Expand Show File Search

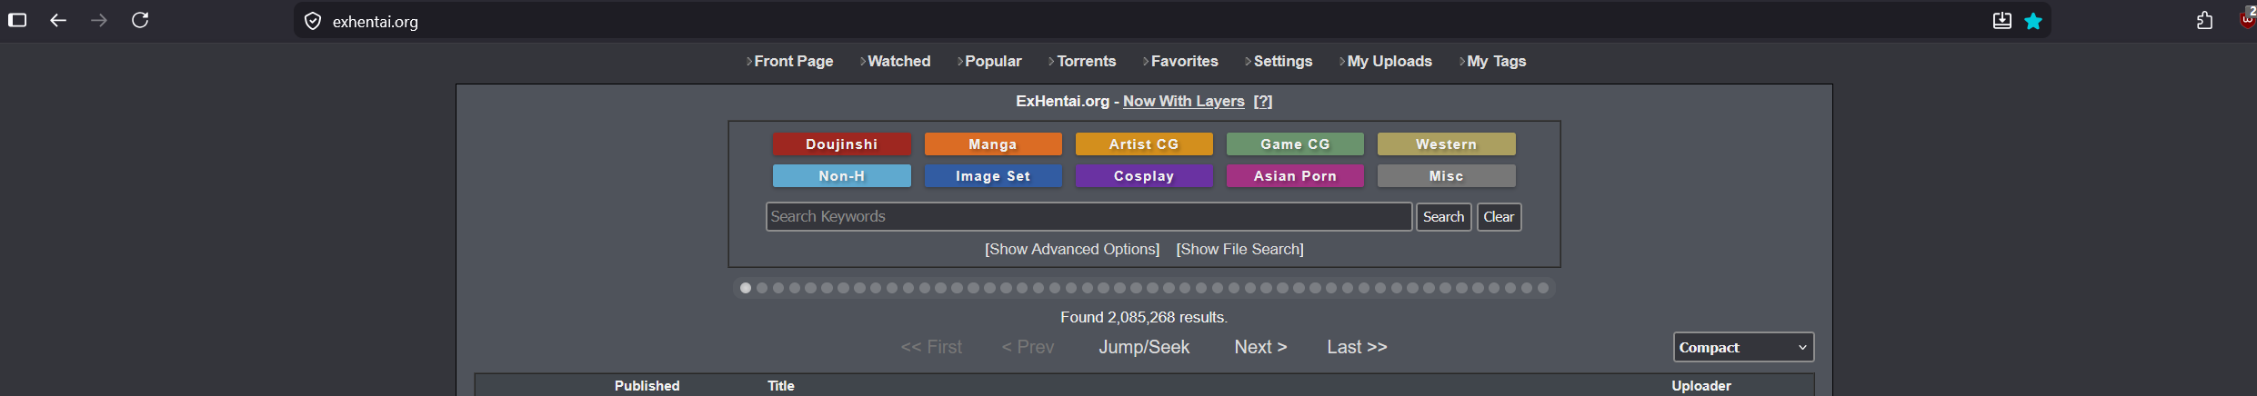coord(1239,249)
